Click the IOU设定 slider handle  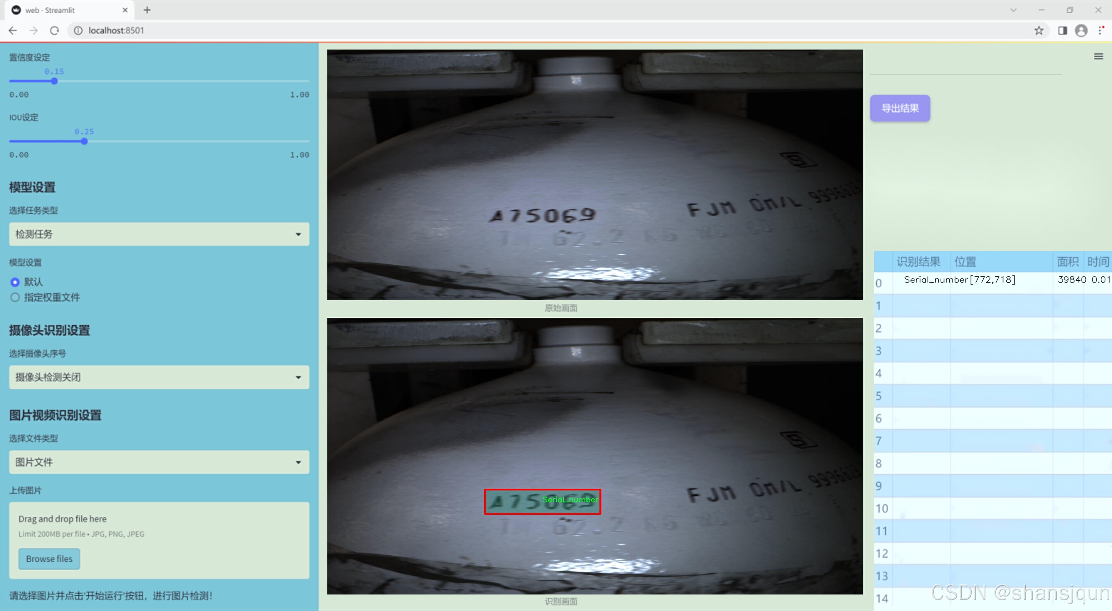point(85,141)
